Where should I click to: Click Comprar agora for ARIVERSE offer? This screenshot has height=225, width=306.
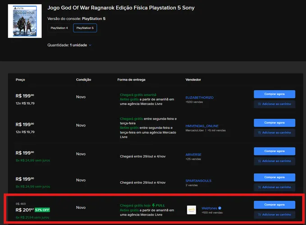point(274,151)
